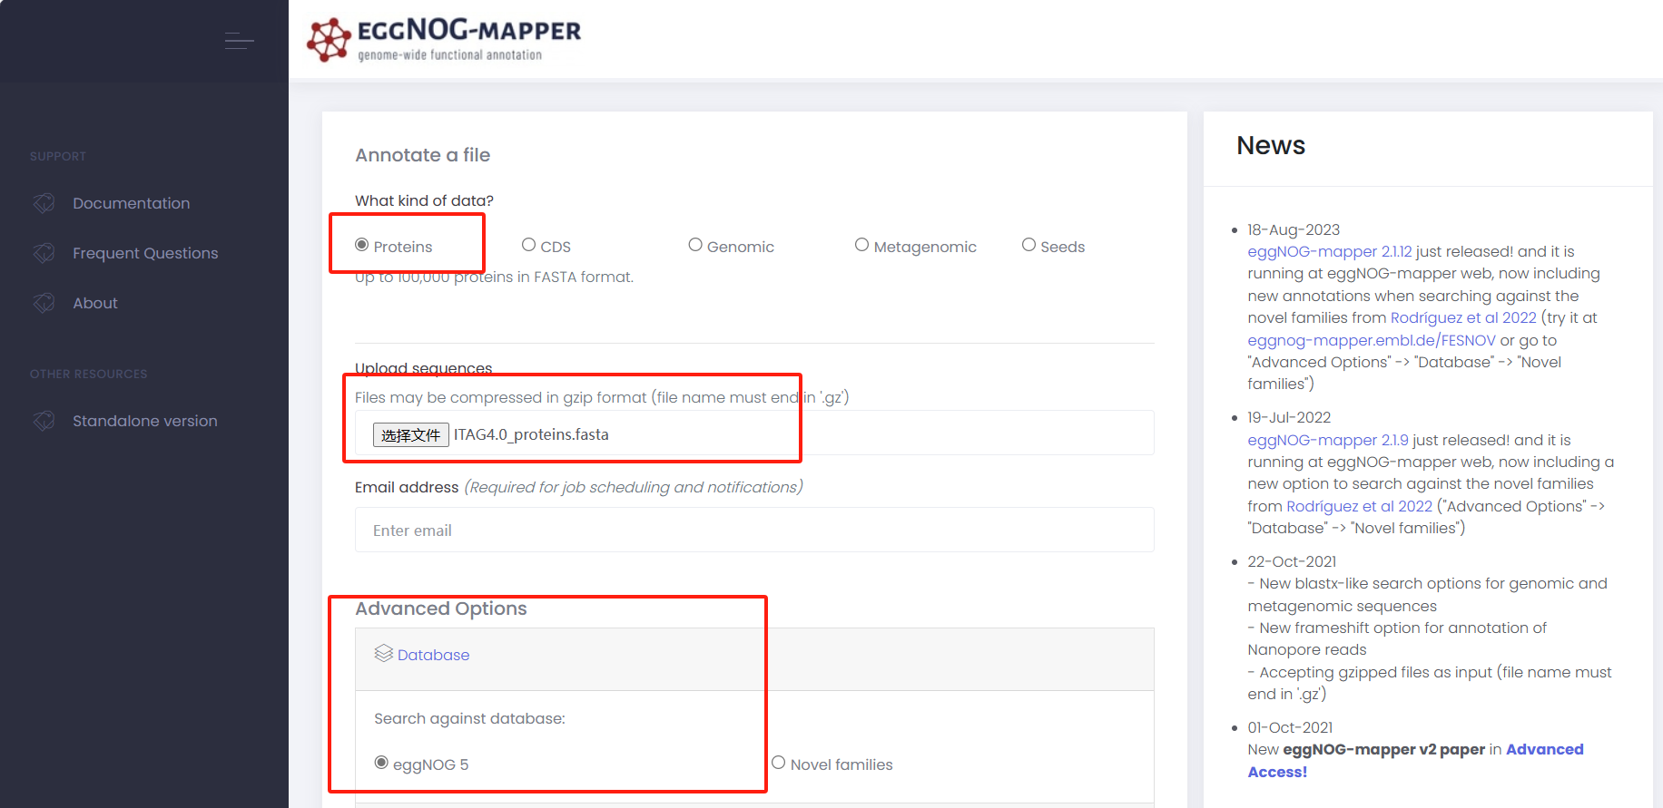Open the eggNOG-mapper 2.1.12 release link
The width and height of the screenshot is (1663, 808).
[x=1330, y=251]
